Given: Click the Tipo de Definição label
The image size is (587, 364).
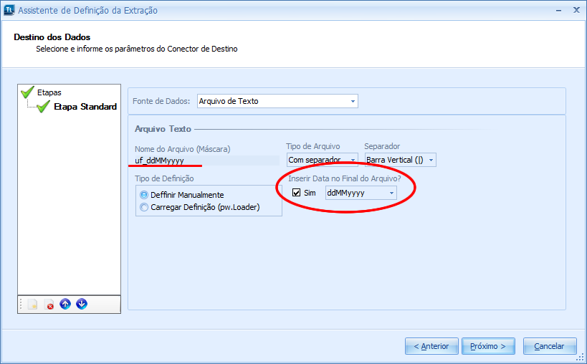Looking at the screenshot, I should [x=164, y=178].
